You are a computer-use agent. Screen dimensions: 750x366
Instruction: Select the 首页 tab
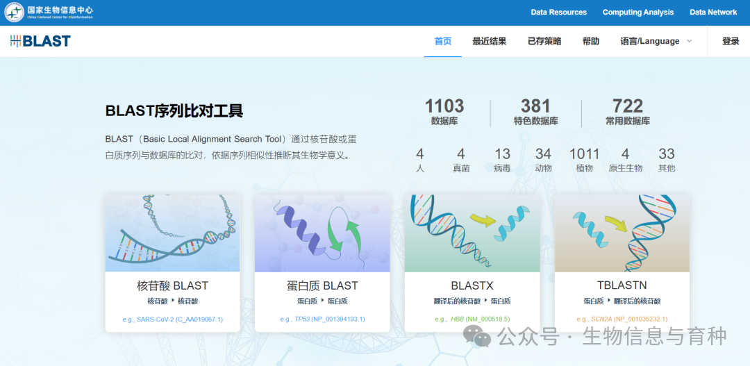(443, 41)
